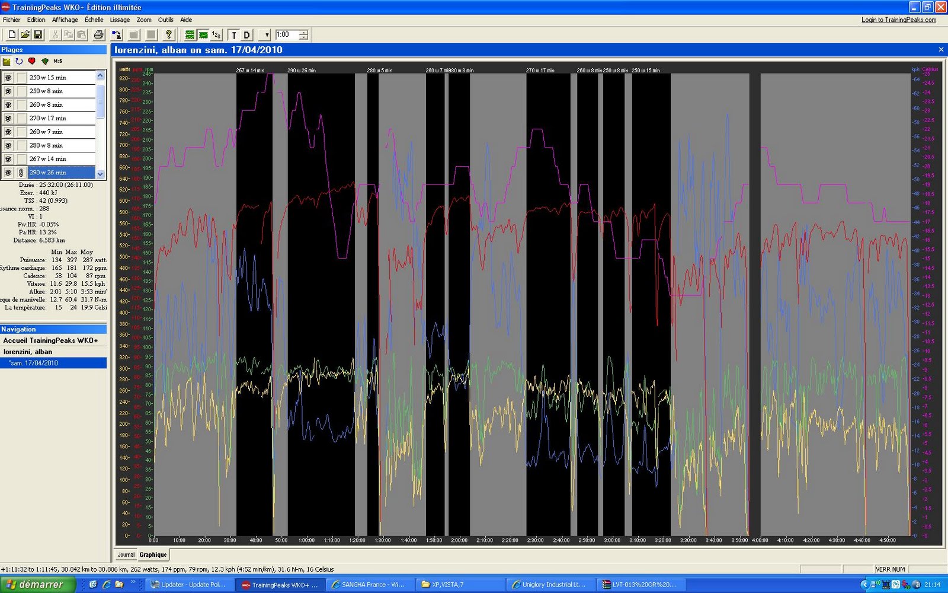Click the Plages list scroll up arrow
Screen dimensions: 948x593
tap(100, 75)
